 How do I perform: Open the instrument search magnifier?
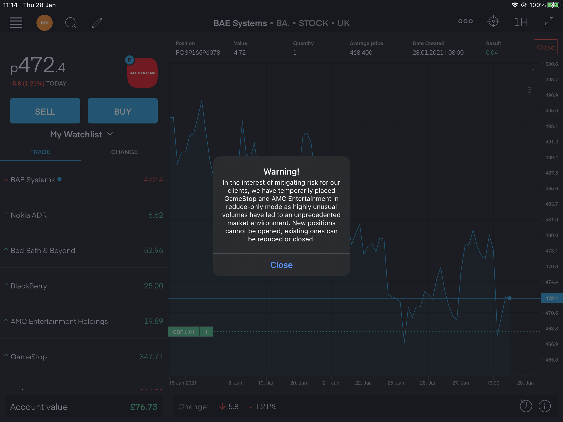(x=71, y=23)
